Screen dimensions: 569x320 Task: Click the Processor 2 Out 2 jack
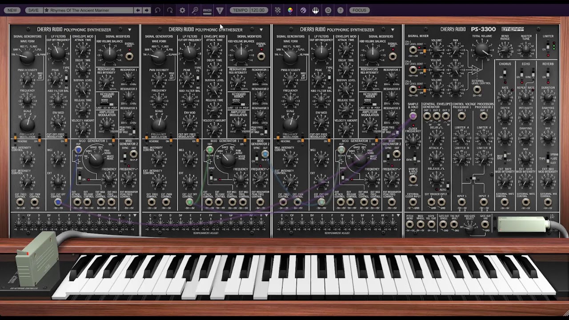[483, 116]
